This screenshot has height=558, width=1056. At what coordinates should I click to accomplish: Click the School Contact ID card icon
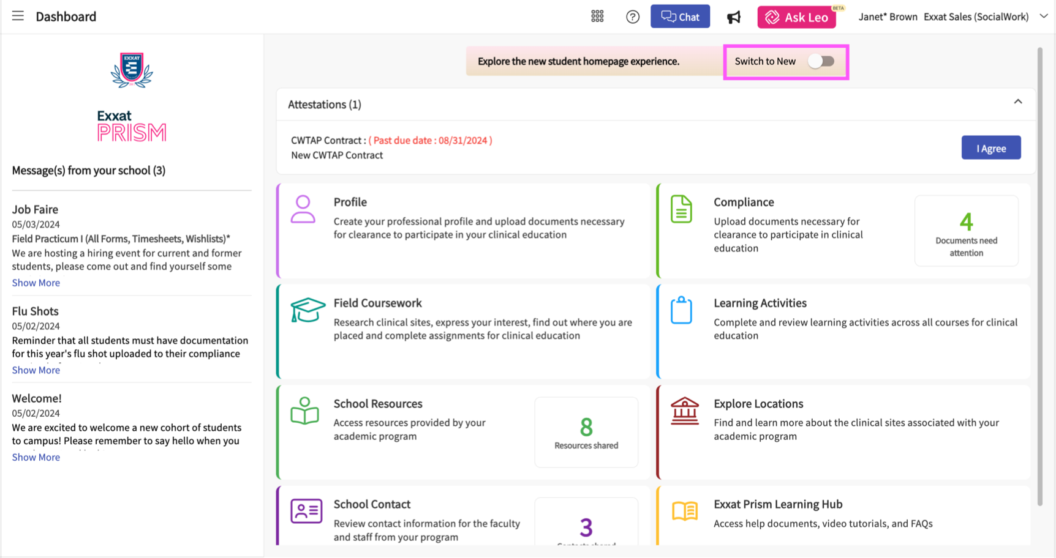coord(306,511)
